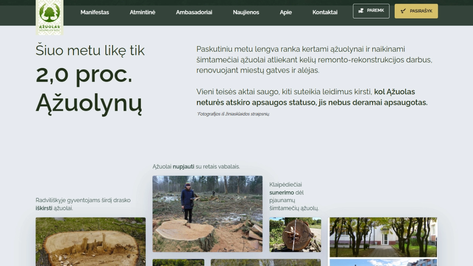This screenshot has height=266, width=473.
Task: Click the signature icon in Pasirašyk button
Action: pos(403,11)
